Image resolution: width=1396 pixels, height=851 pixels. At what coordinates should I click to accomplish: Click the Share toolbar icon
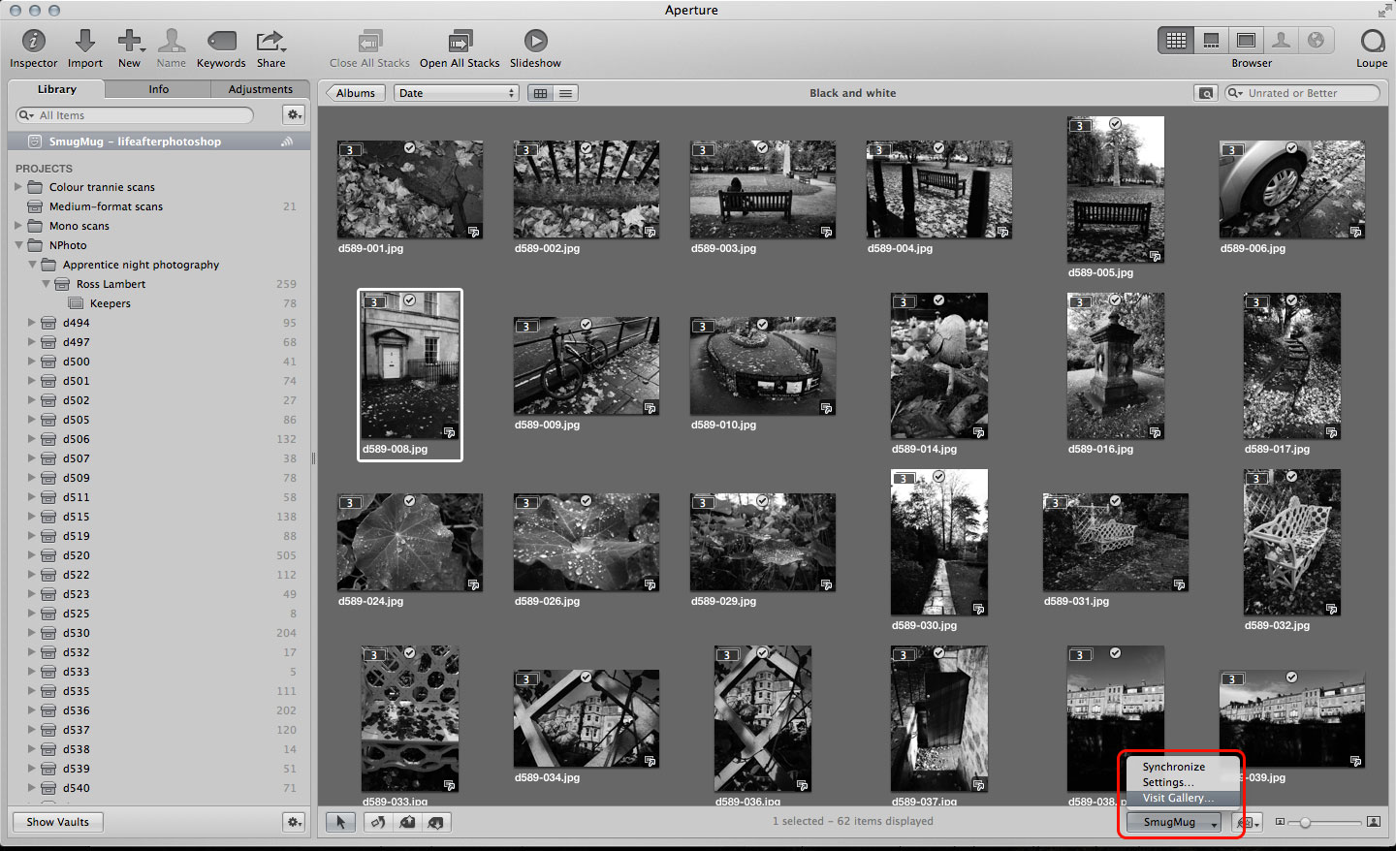pyautogui.click(x=270, y=41)
